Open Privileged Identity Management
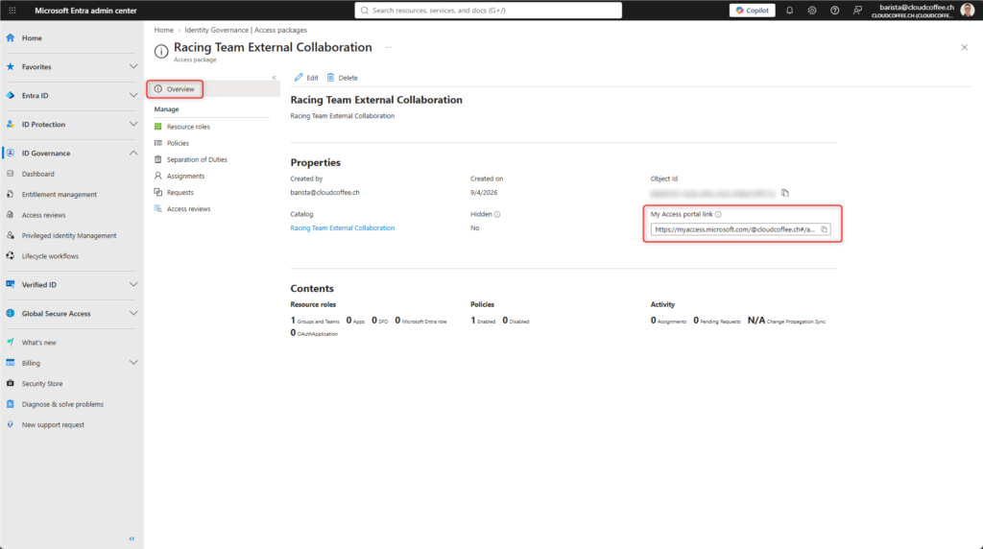Screen dimensions: 983x549 coord(69,236)
